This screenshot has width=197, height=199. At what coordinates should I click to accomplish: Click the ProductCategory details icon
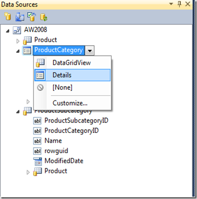pos(27,50)
